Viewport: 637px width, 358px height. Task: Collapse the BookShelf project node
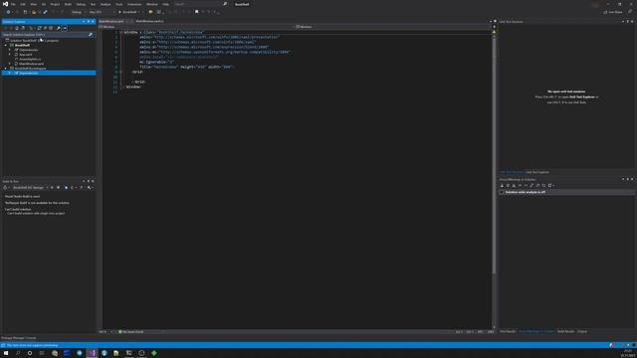[6, 45]
